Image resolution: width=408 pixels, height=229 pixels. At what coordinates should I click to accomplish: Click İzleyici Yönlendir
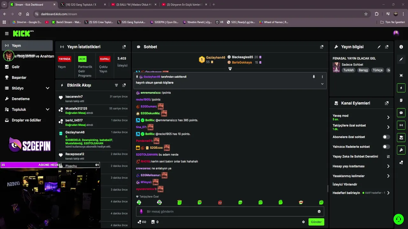point(345,184)
